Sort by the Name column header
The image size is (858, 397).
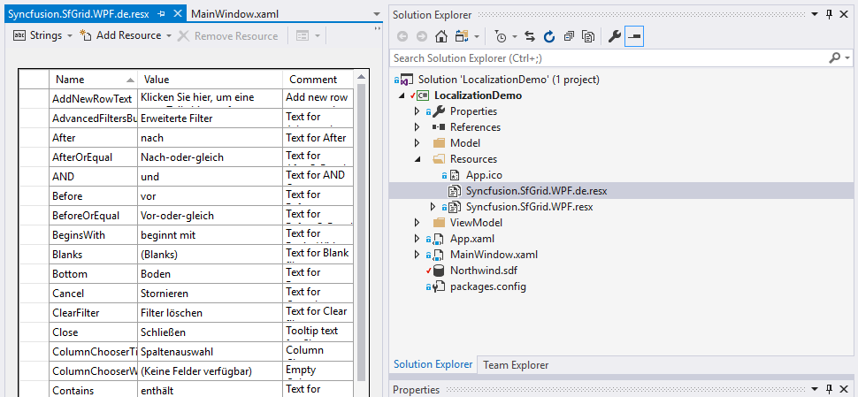pyautogui.click(x=93, y=80)
